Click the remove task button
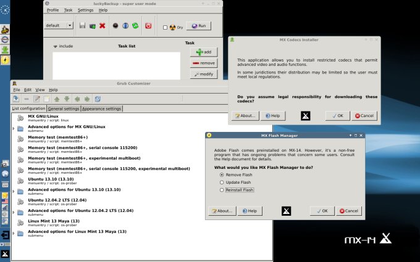 (204, 63)
